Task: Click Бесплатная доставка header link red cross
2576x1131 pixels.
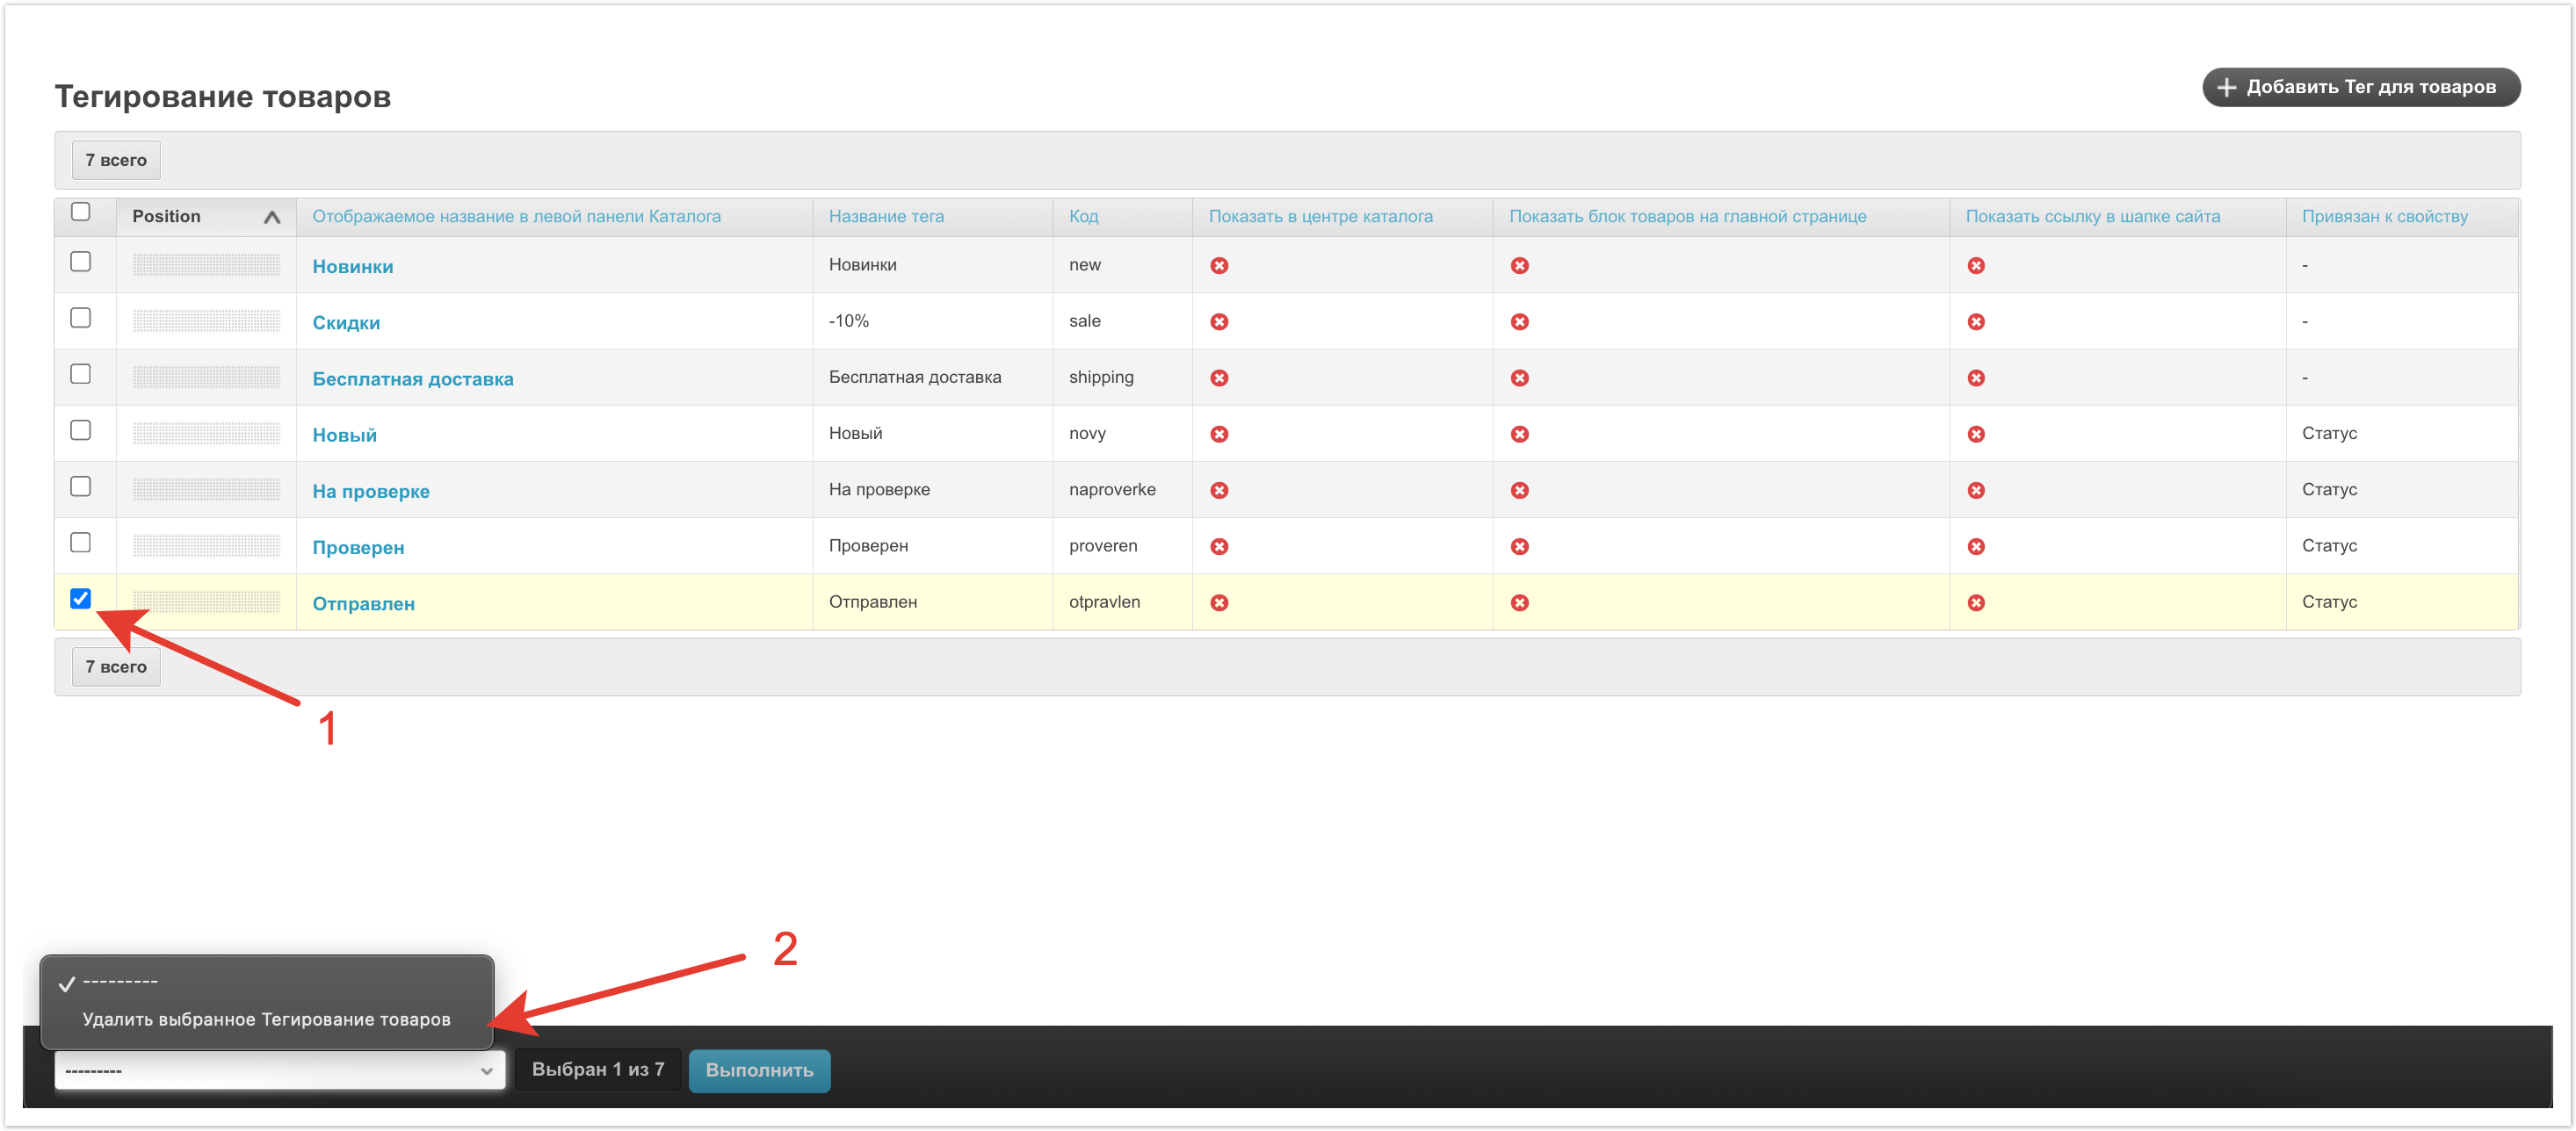Action: pyautogui.click(x=1975, y=378)
